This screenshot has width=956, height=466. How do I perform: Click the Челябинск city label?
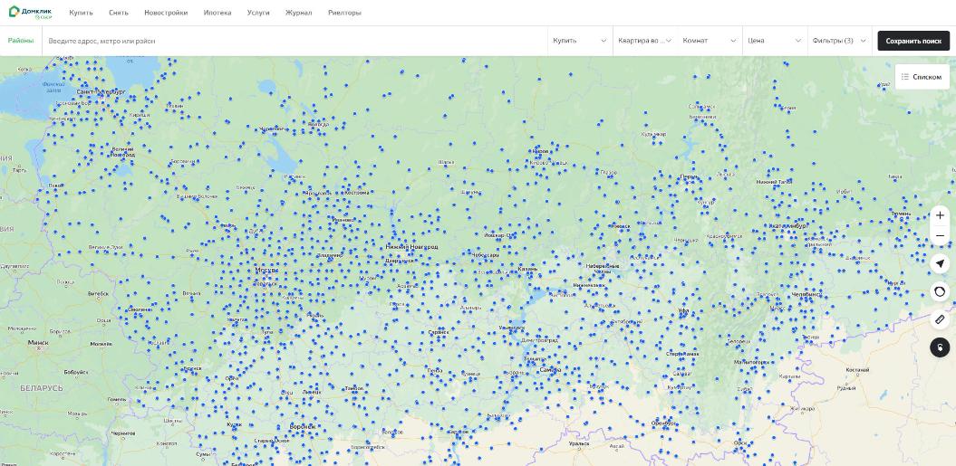tap(806, 295)
